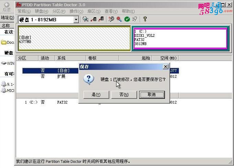Click the PTDD application title icon
Image resolution: width=234 pixels, height=168 pixels.
pos(19,5)
